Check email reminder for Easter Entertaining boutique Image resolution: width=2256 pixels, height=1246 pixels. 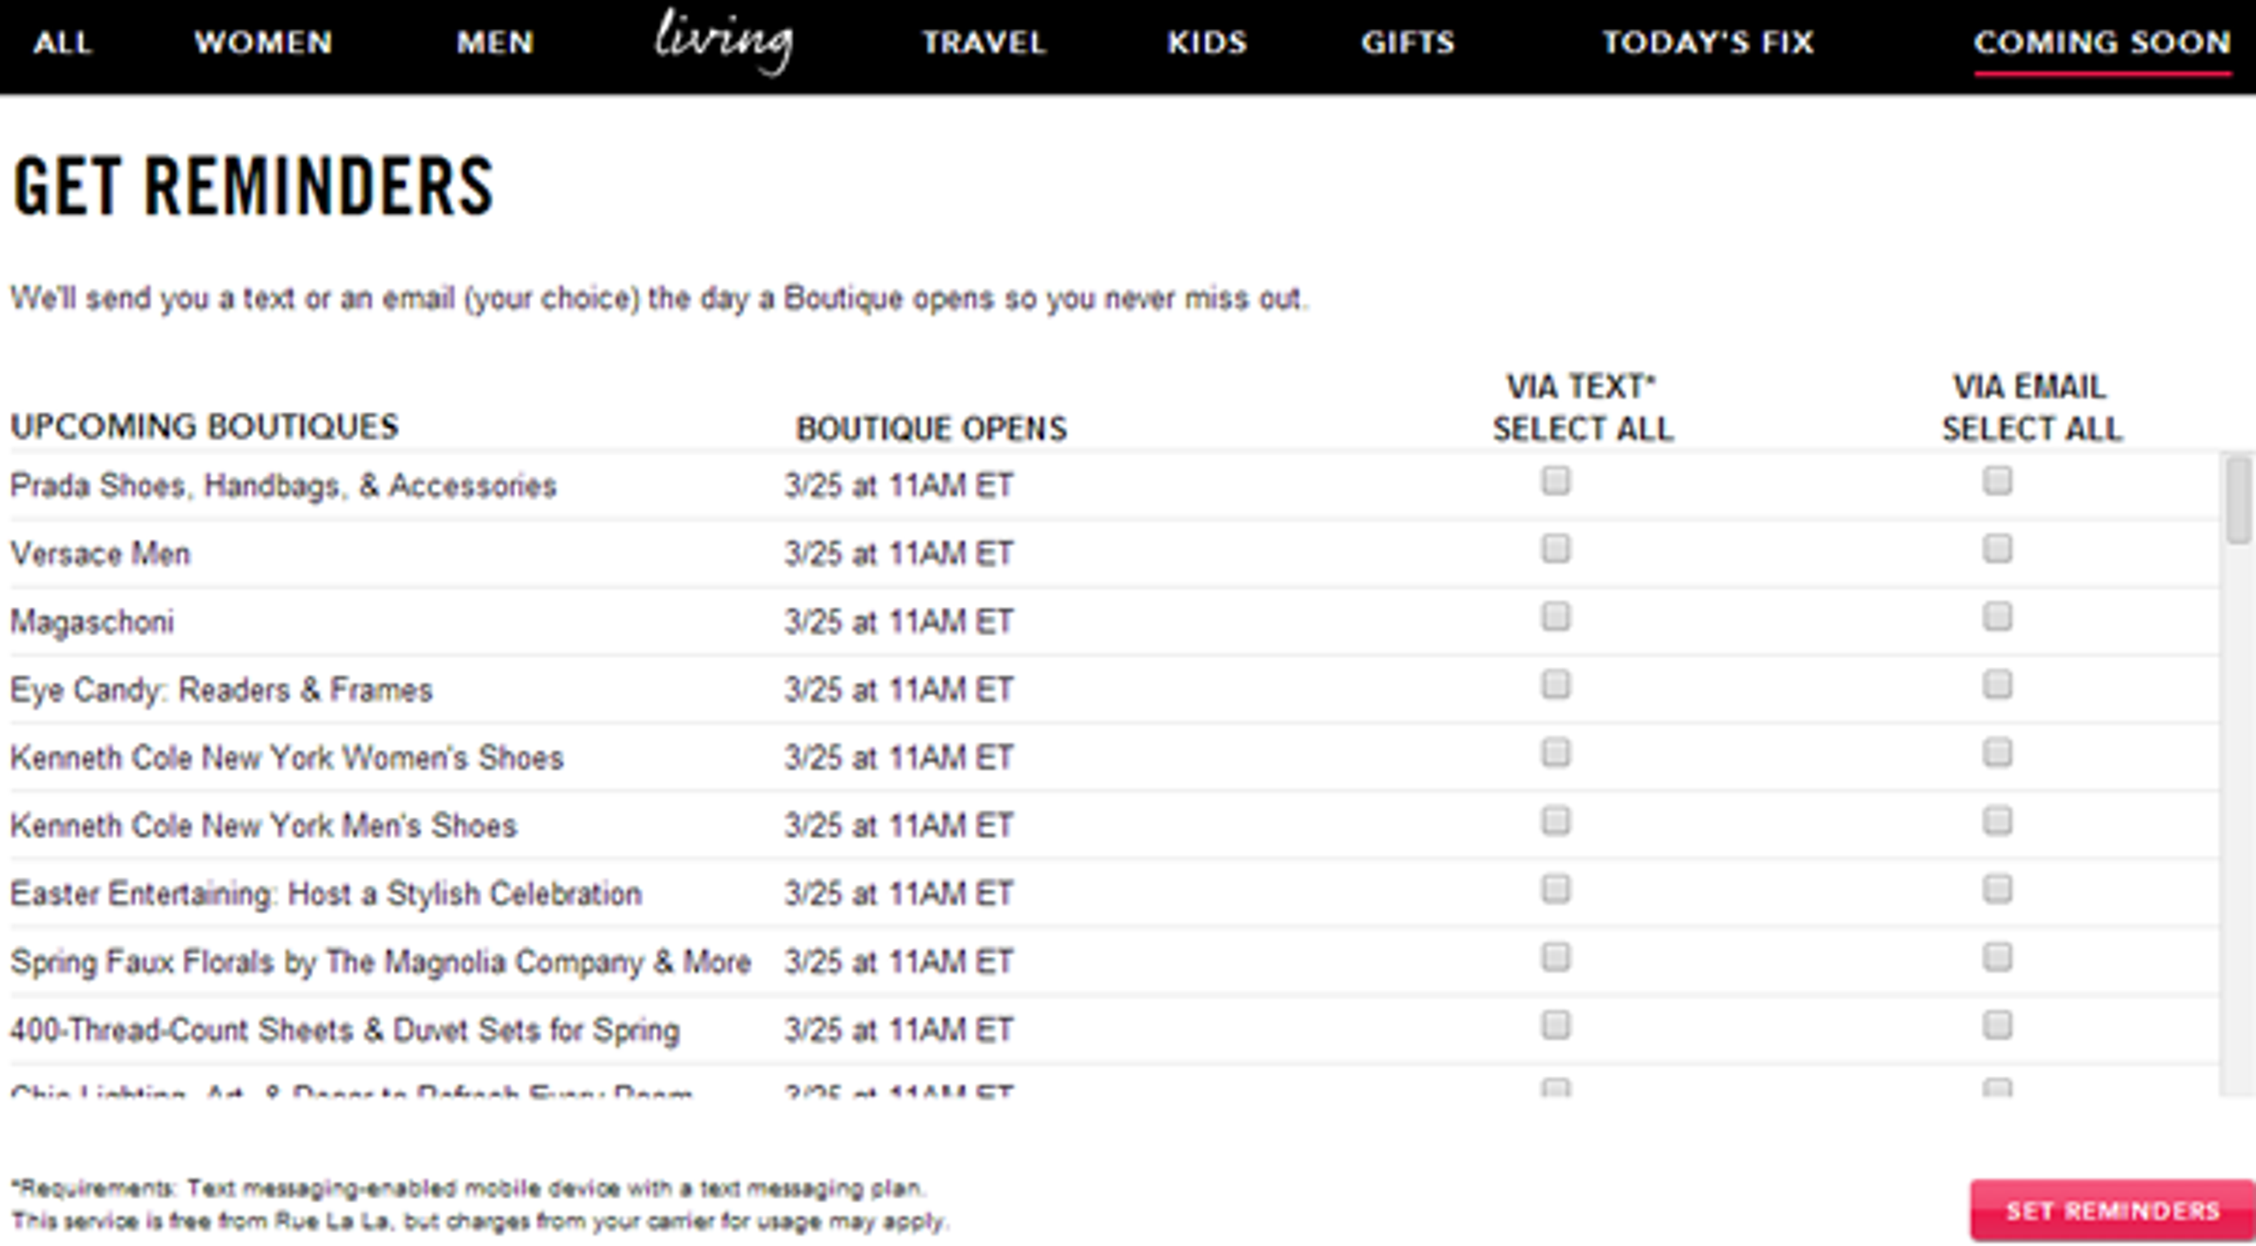point(1997,889)
